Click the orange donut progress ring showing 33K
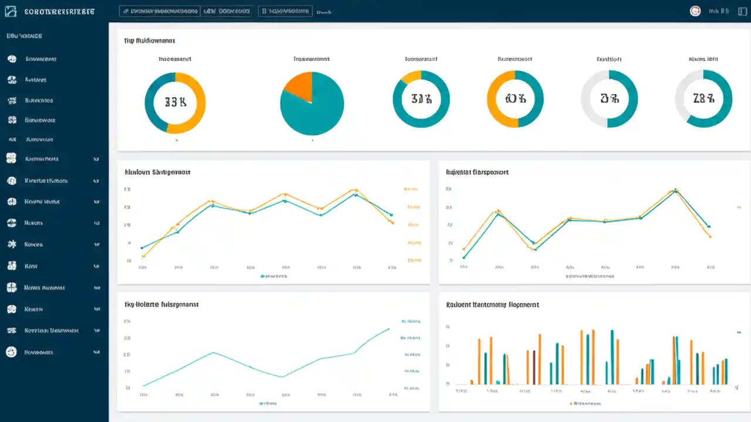 click(175, 102)
